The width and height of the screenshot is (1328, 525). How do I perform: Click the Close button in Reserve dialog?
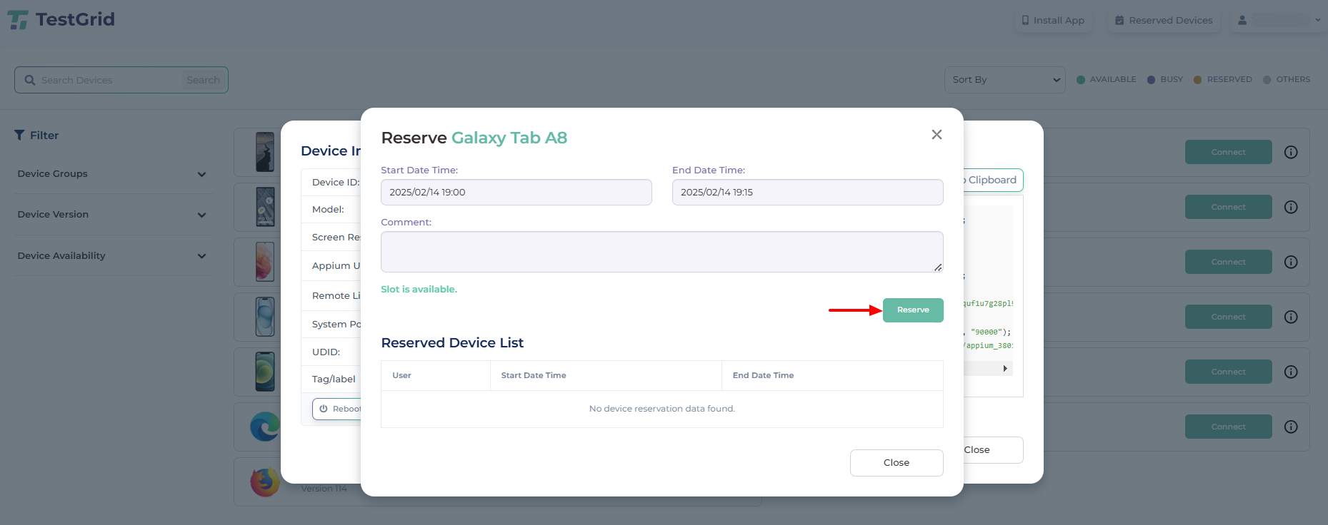(897, 463)
